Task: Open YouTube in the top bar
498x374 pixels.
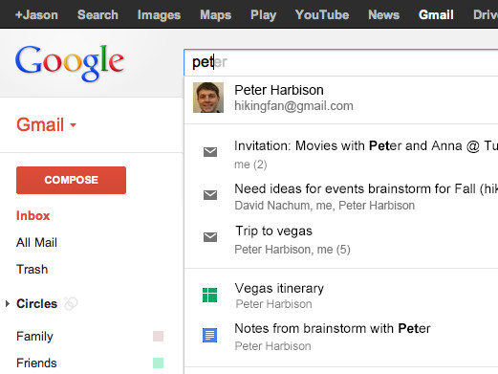Action: pyautogui.click(x=322, y=15)
